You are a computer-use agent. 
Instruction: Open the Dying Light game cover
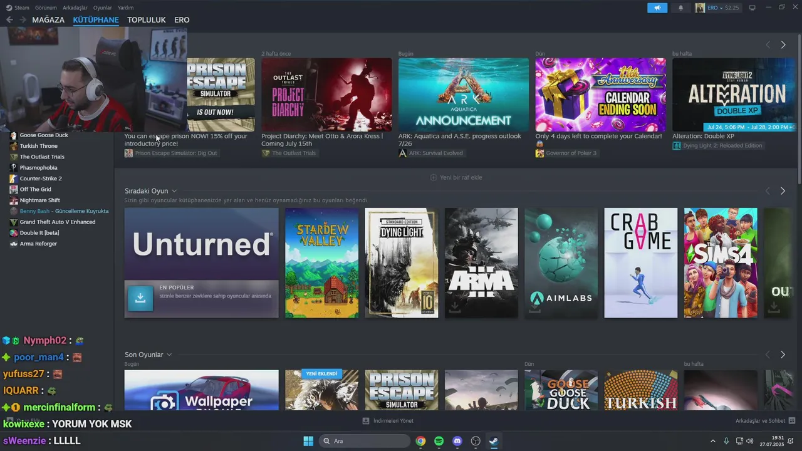coord(402,263)
